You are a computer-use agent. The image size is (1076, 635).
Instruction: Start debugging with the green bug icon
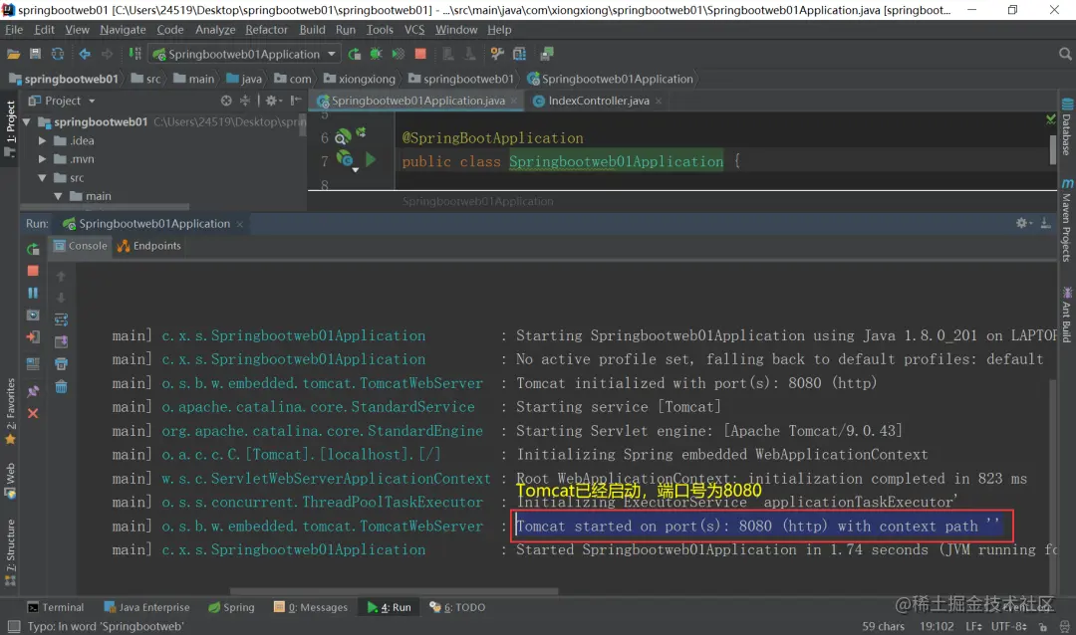click(x=376, y=54)
